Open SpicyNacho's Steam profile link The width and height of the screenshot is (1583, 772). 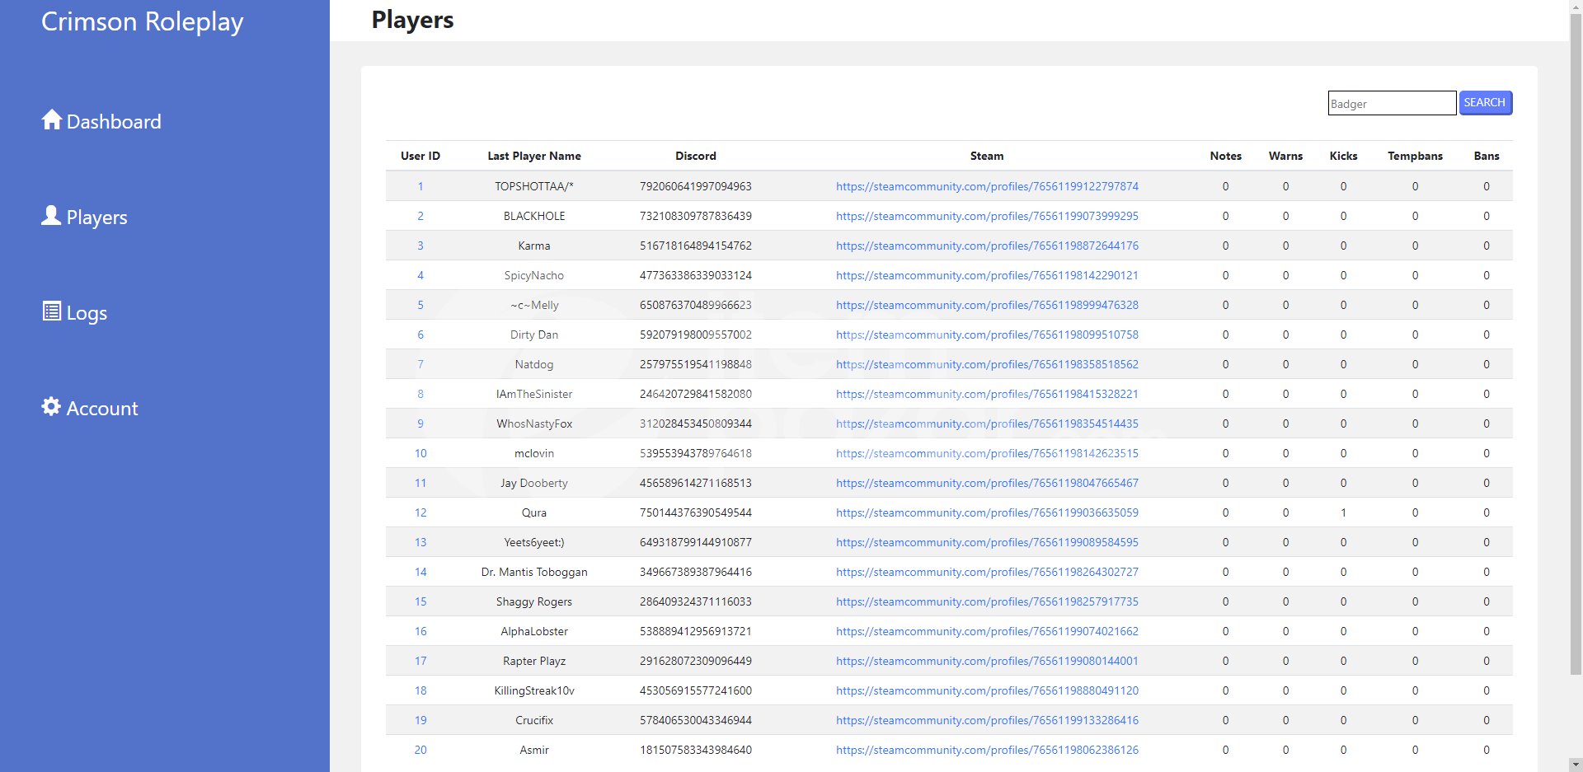click(x=987, y=275)
